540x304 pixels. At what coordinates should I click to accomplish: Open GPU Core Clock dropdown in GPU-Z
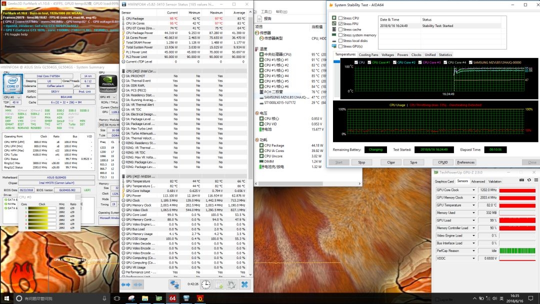point(473,190)
